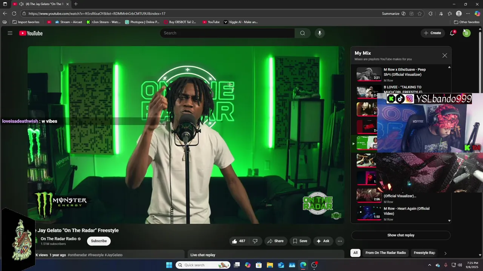
Task: Open the Windows Start menu
Action: click(x=169, y=265)
